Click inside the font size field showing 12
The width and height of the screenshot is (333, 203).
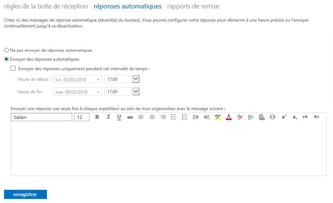click(81, 117)
